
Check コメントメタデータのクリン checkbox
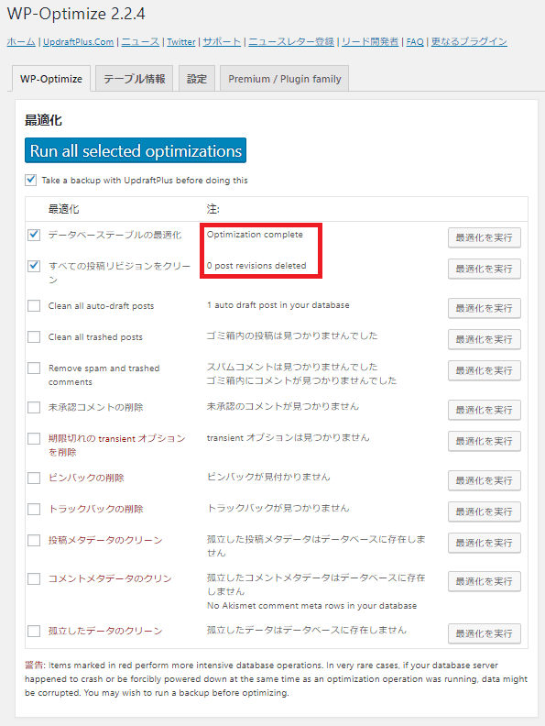point(34,578)
